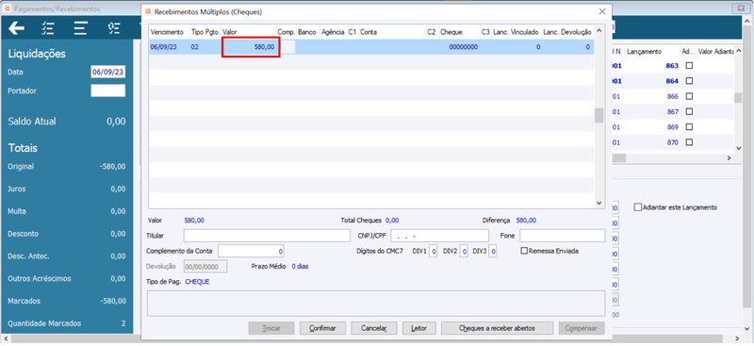Click the CNPJ/CPF input field
Screen dimensions: 754x346
(439, 236)
